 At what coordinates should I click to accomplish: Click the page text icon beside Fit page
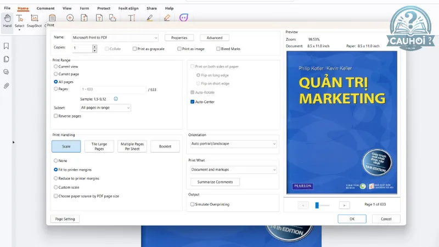pos(99,18)
